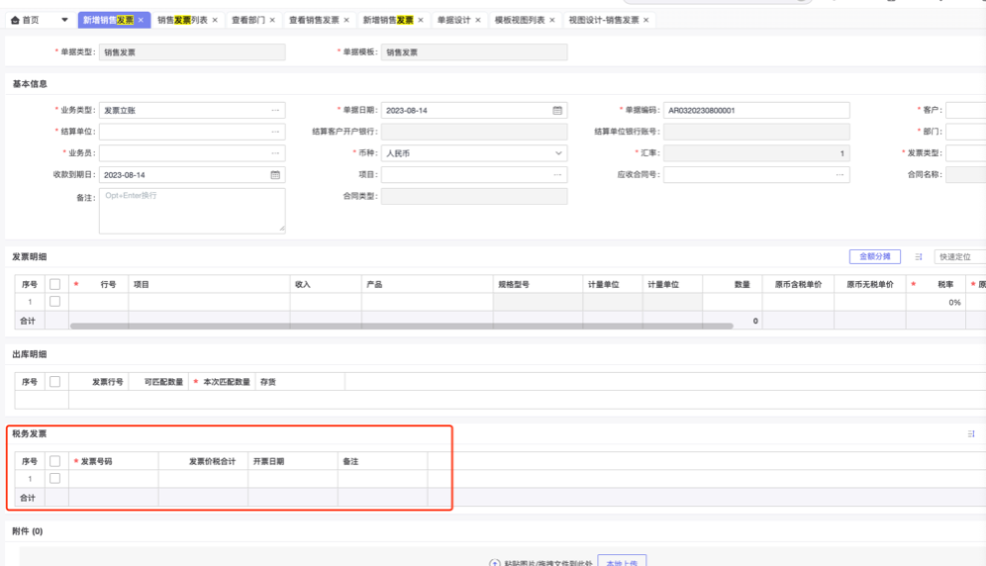Click the calendar icon in 单据日期 field
This screenshot has height=566, width=986.
557,111
